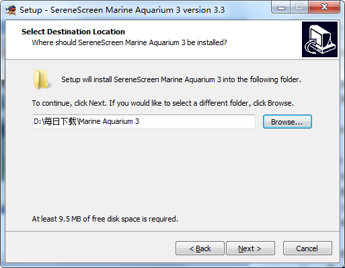Place cursor in the 每日下载 path segment

tap(60, 121)
